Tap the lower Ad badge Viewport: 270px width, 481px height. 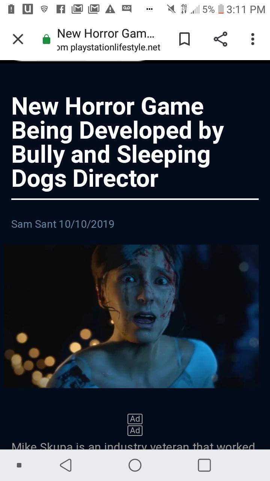[x=135, y=430]
